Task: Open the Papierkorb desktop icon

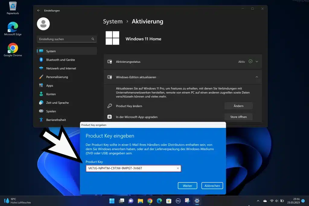Action: click(x=13, y=8)
